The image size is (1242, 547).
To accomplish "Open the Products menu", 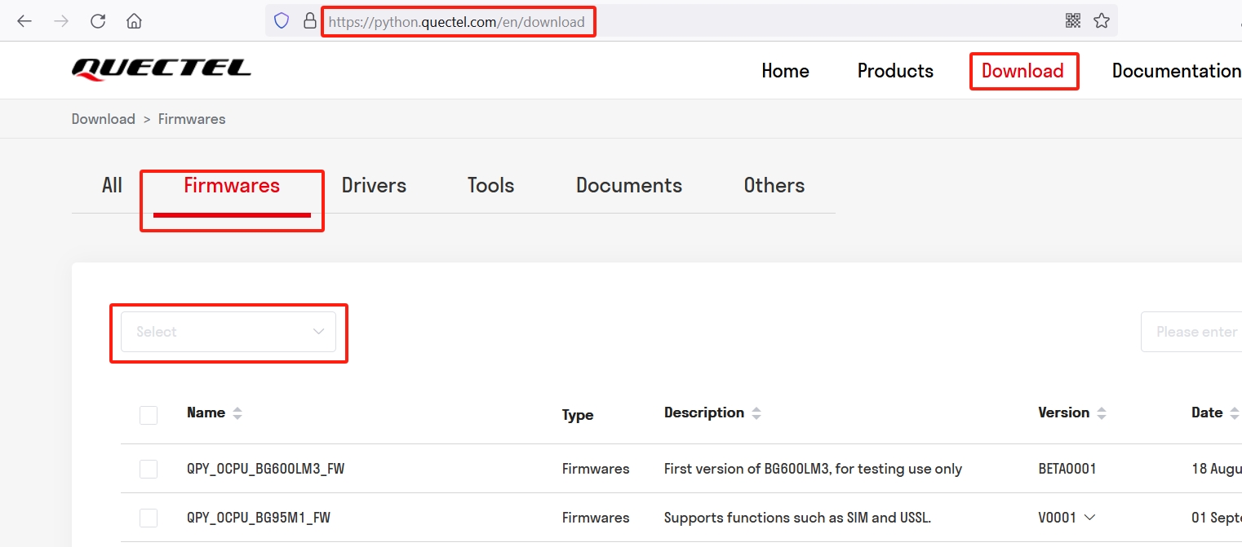I will coord(895,71).
